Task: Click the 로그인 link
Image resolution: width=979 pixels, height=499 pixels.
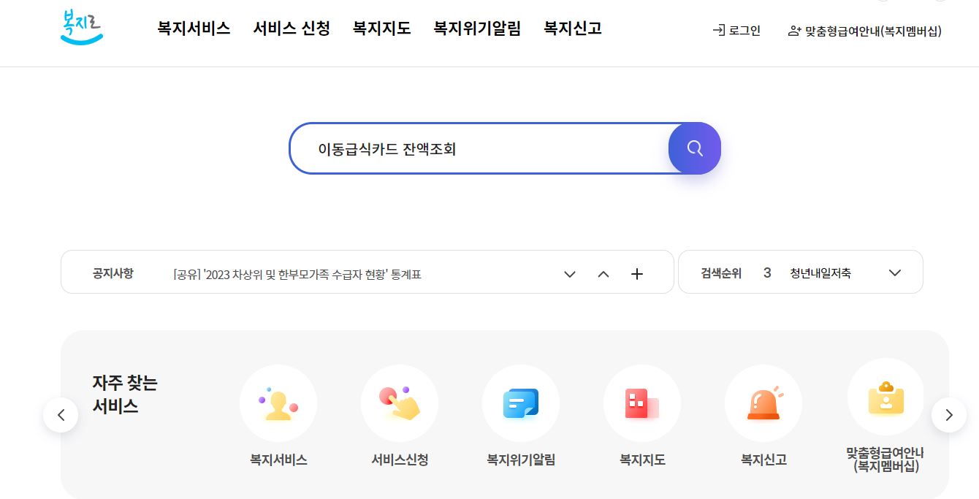Action: 736,31
